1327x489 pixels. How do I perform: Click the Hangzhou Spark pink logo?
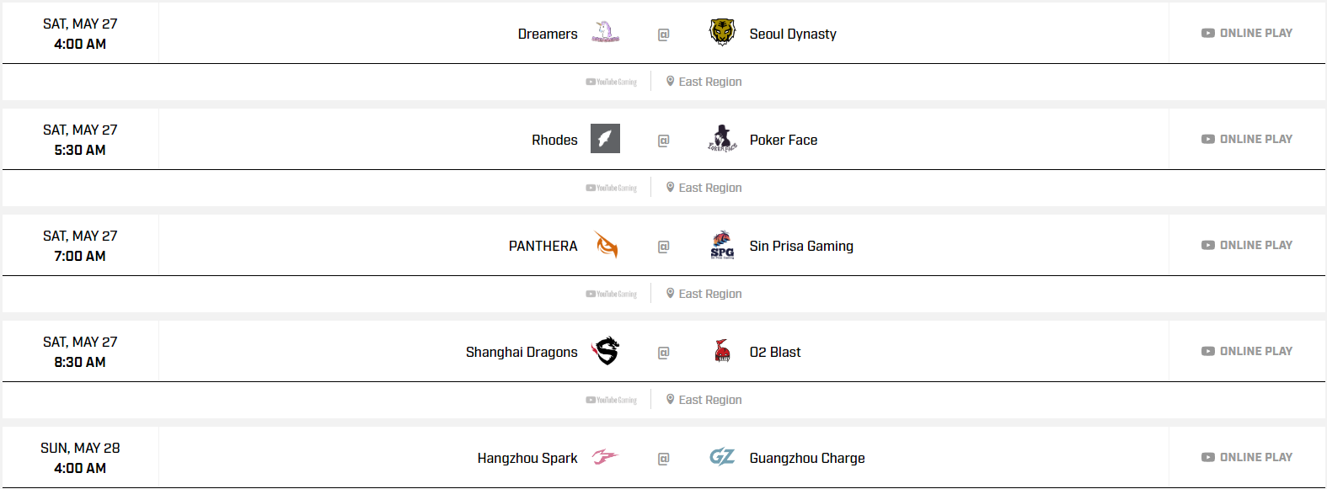(605, 457)
